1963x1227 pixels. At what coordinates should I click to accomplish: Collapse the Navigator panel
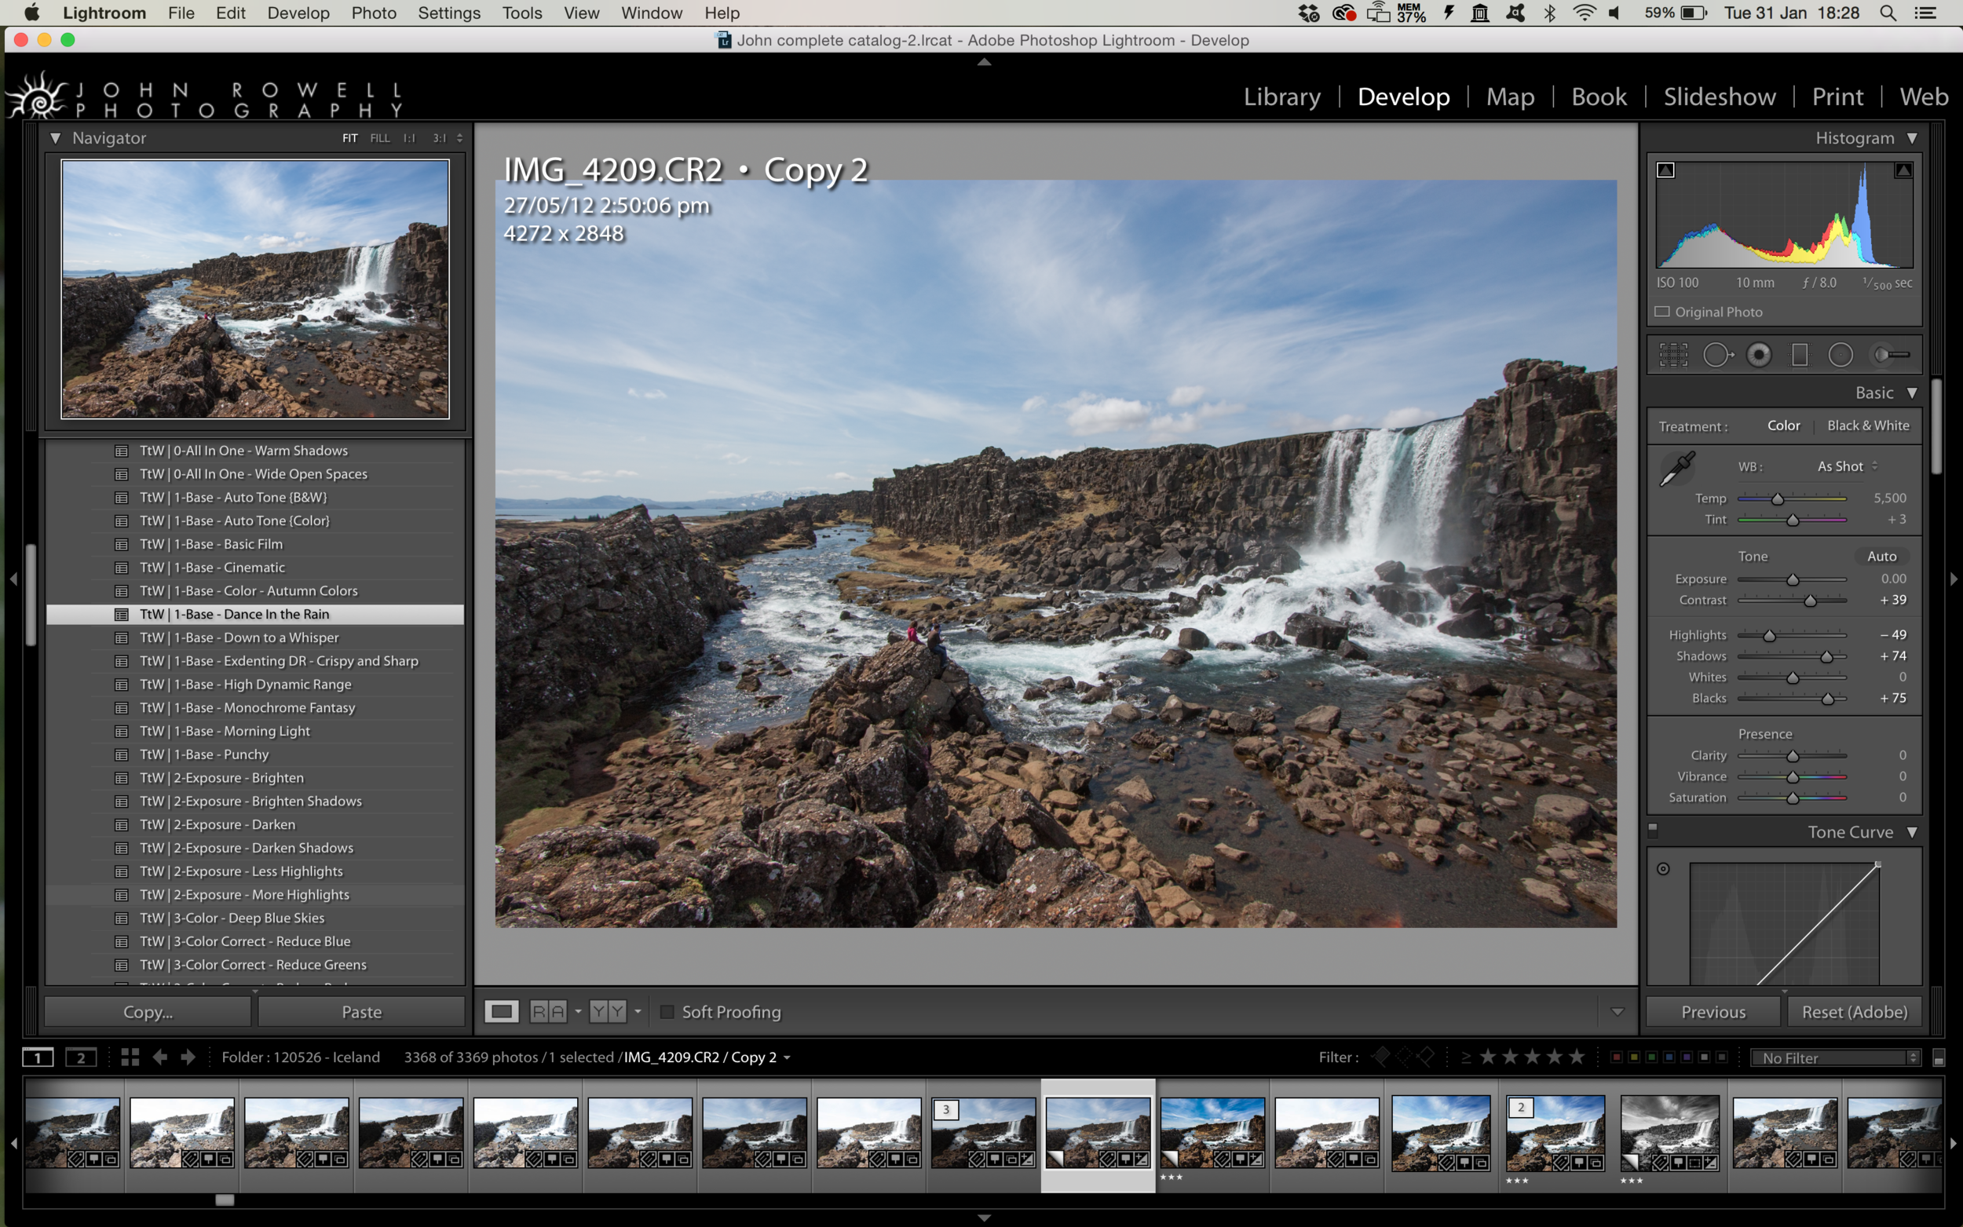coord(55,138)
